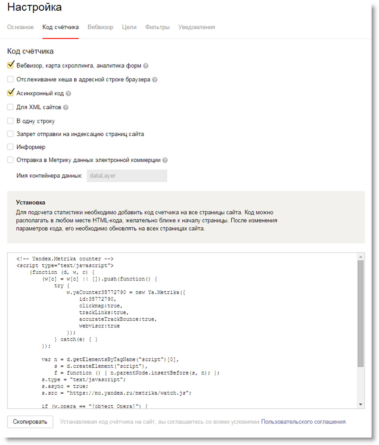Click the script type="text/javascript" line

(x=65, y=266)
